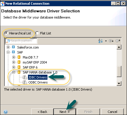The image size is (127, 115).
Task: Click the Back button
Action: coord(42,112)
